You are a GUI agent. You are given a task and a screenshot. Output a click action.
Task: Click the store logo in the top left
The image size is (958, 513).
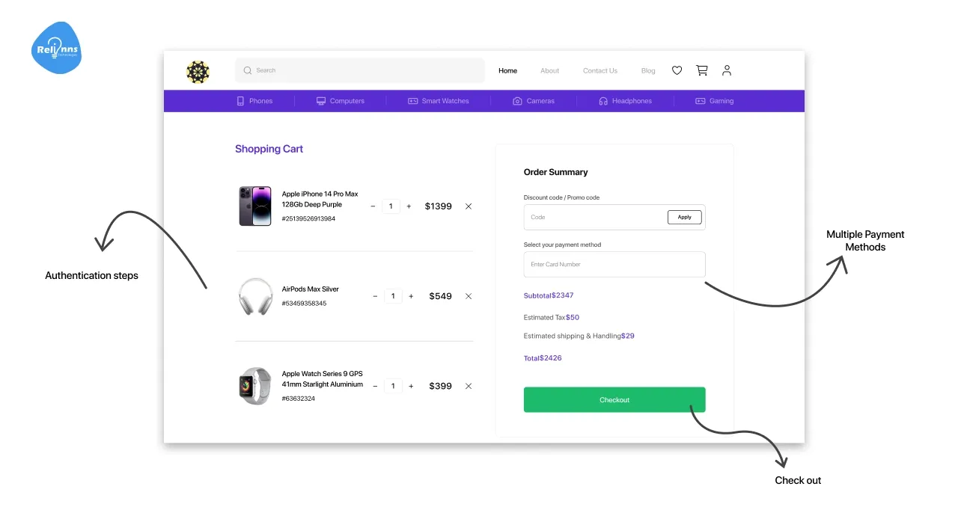tap(198, 72)
